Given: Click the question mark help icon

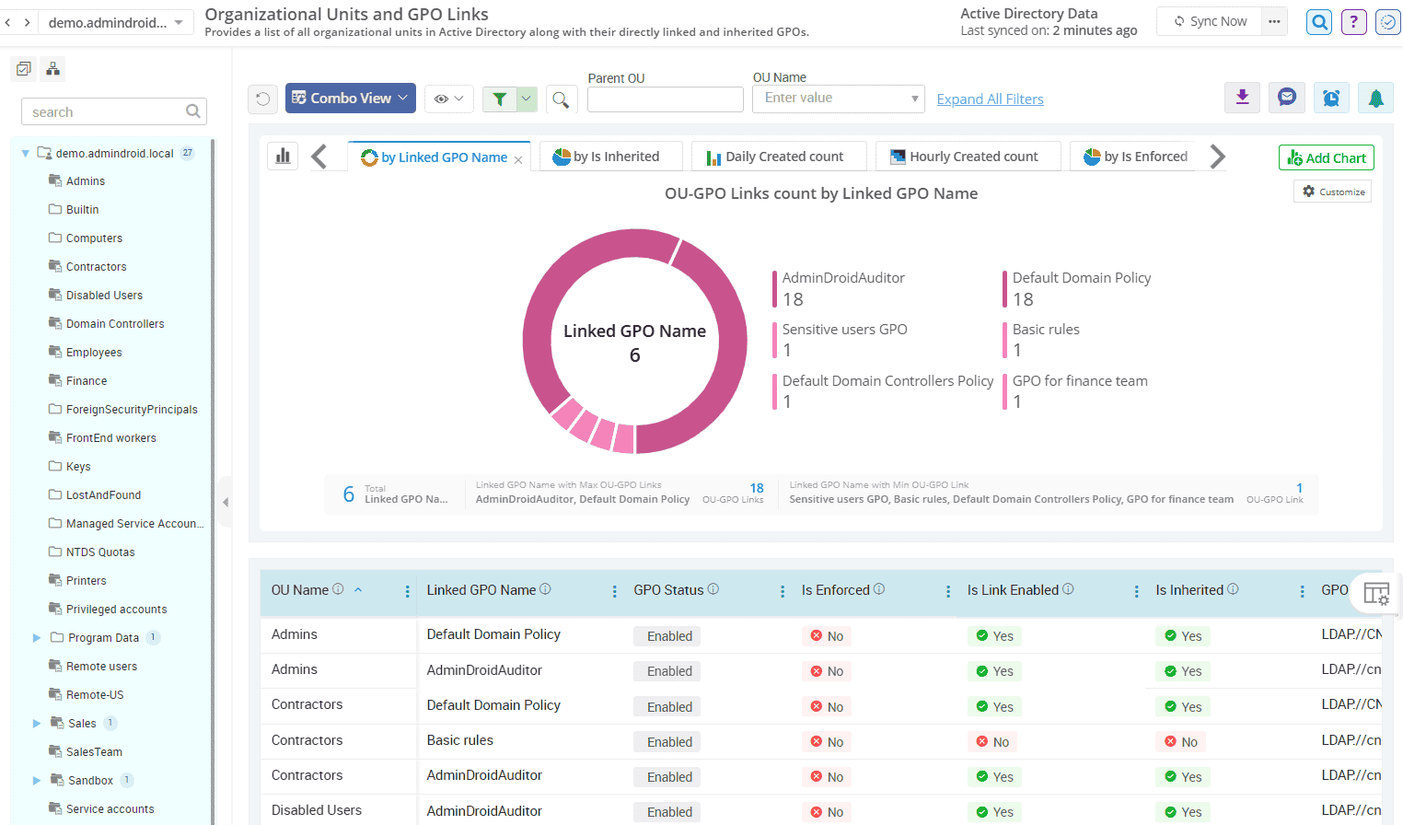Looking at the screenshot, I should tap(1353, 21).
